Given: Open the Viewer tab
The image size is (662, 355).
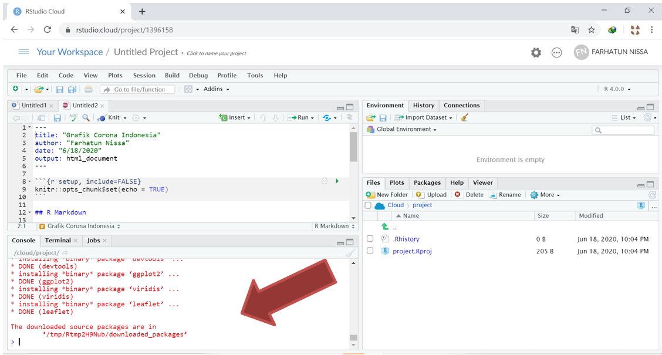Looking at the screenshot, I should point(482,182).
